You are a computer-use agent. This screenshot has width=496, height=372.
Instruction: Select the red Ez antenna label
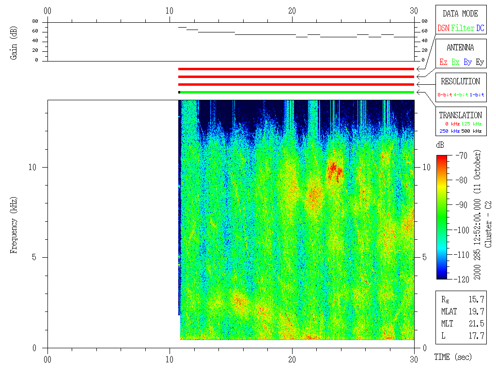pos(443,62)
